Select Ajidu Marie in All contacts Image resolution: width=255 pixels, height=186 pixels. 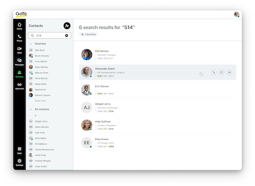point(40,138)
